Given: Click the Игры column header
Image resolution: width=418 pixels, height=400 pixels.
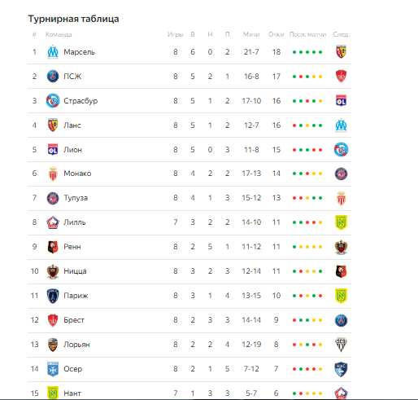Looking at the screenshot, I should coord(175,34).
